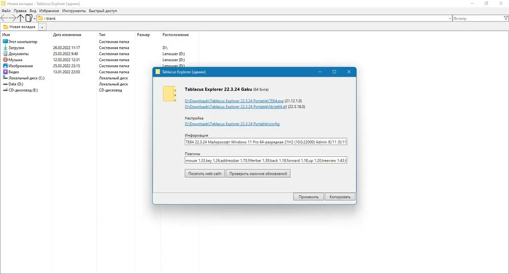Minimize the Tablacus Explorer about dialog

(x=320, y=72)
